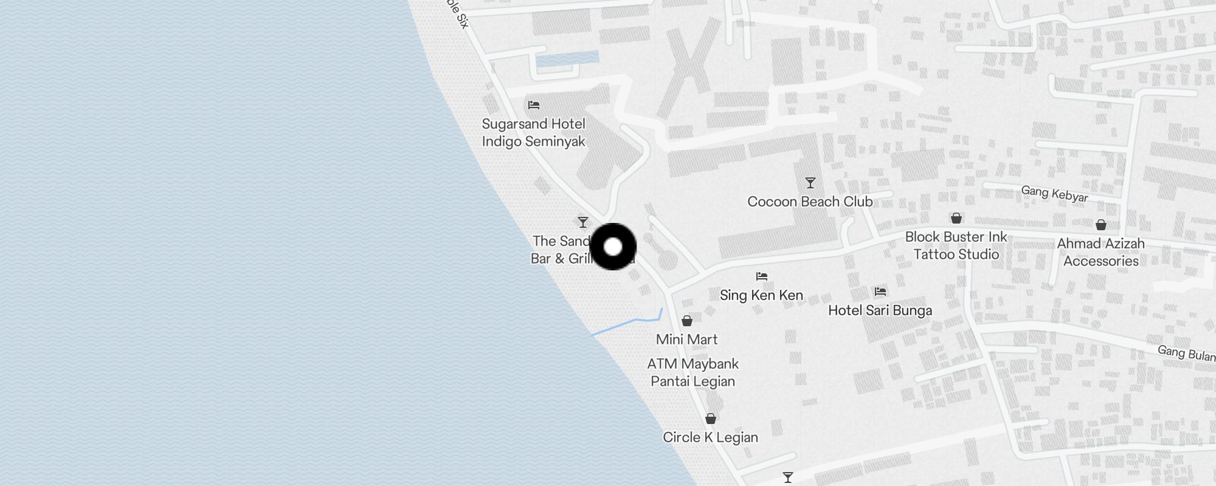Open the Ahmad Azizah Accessories label
Screen dimensions: 1216x486
1101,252
